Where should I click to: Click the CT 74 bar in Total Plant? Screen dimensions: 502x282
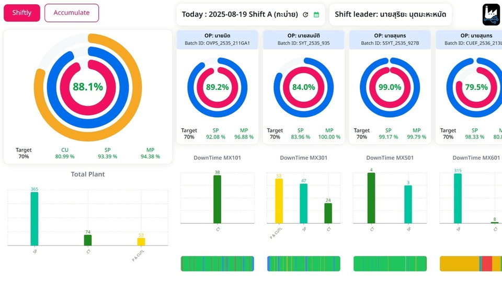[88, 240]
